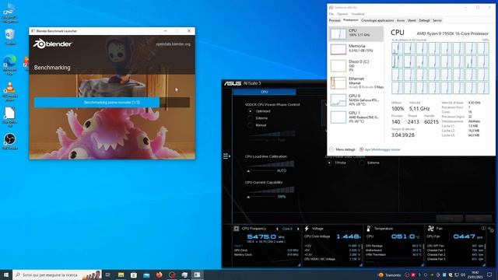Click the taskbar clock and date
Screen dimensions: 498x280
475,275
